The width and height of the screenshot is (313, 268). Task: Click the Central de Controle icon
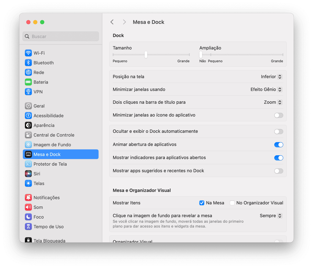28,135
